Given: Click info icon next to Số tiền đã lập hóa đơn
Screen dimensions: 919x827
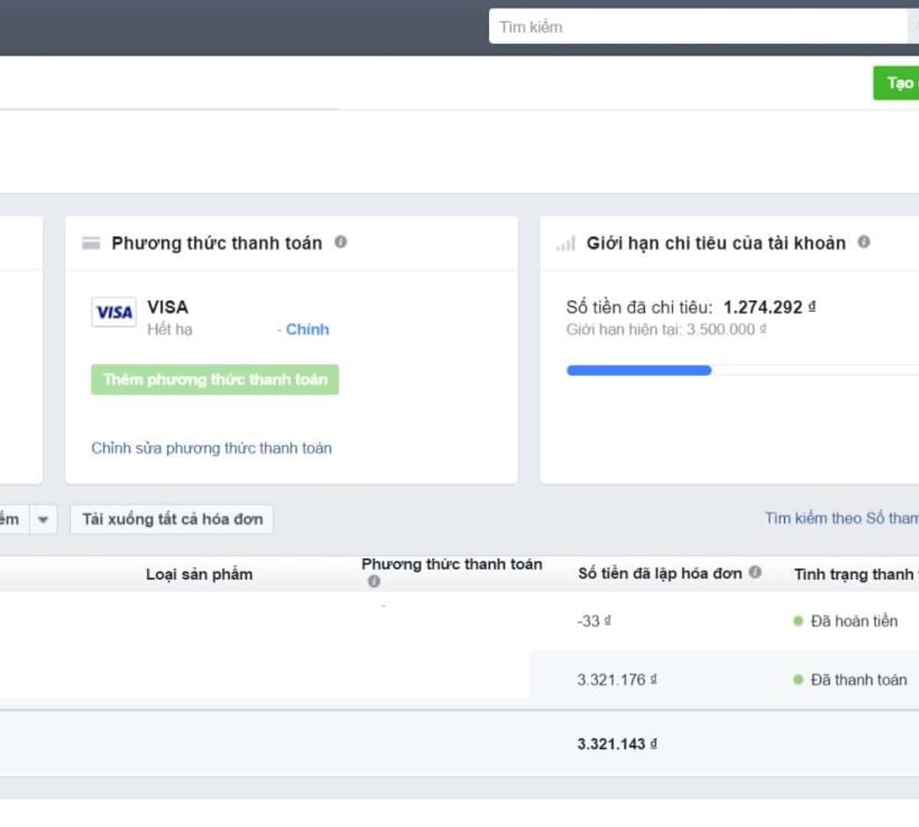Looking at the screenshot, I should (x=755, y=572).
